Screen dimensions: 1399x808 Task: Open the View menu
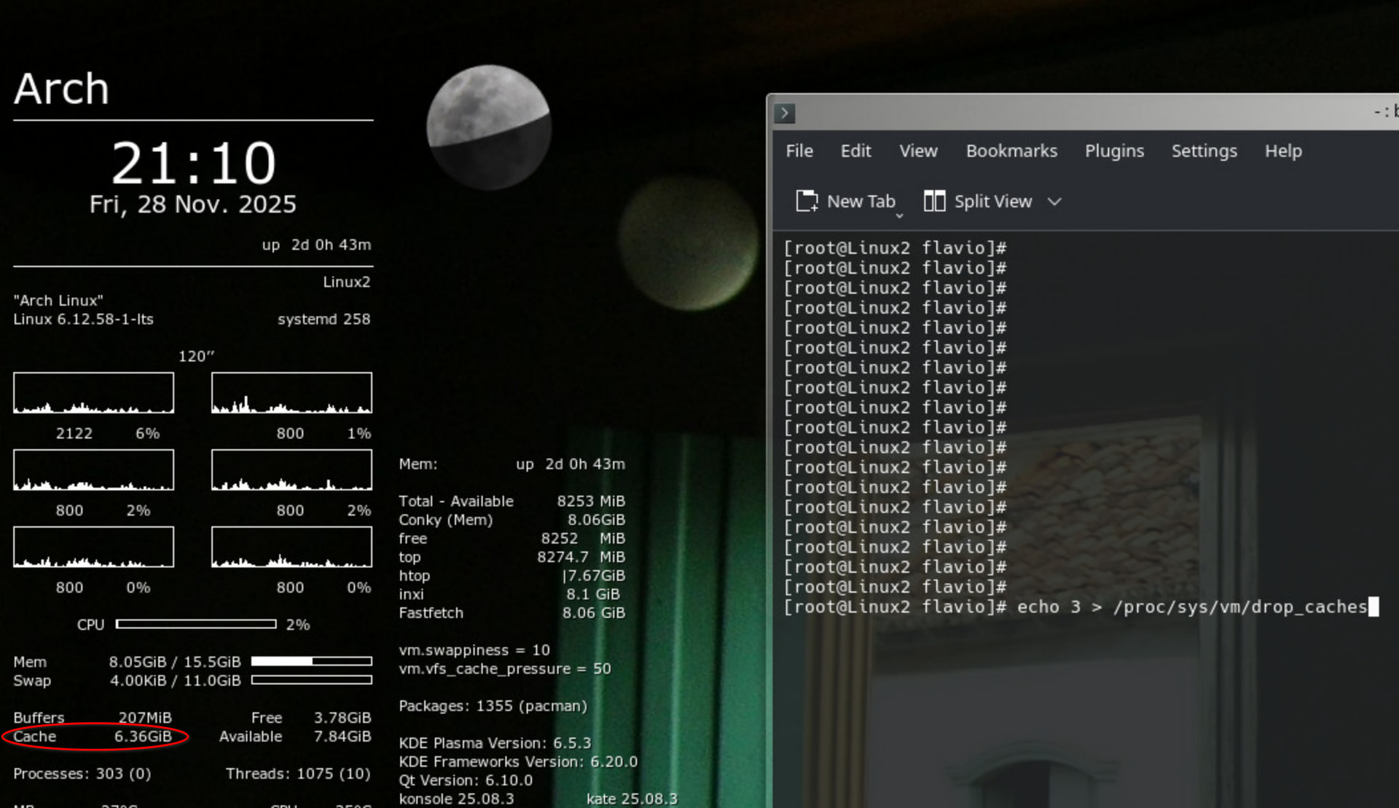point(918,151)
